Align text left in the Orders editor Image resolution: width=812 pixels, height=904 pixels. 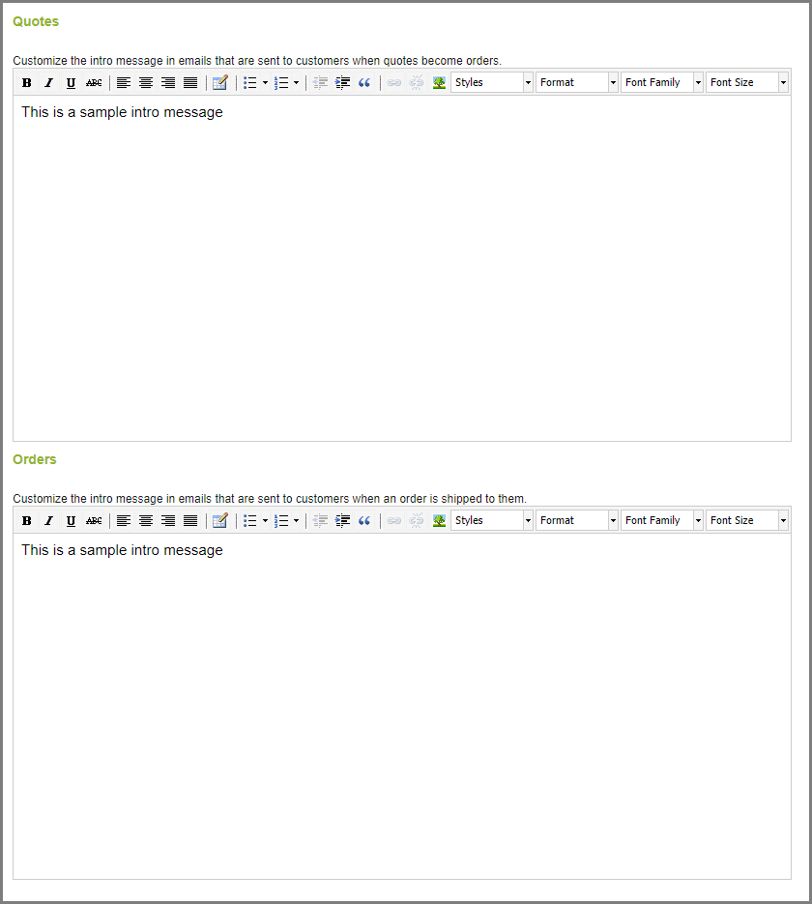[x=124, y=520]
